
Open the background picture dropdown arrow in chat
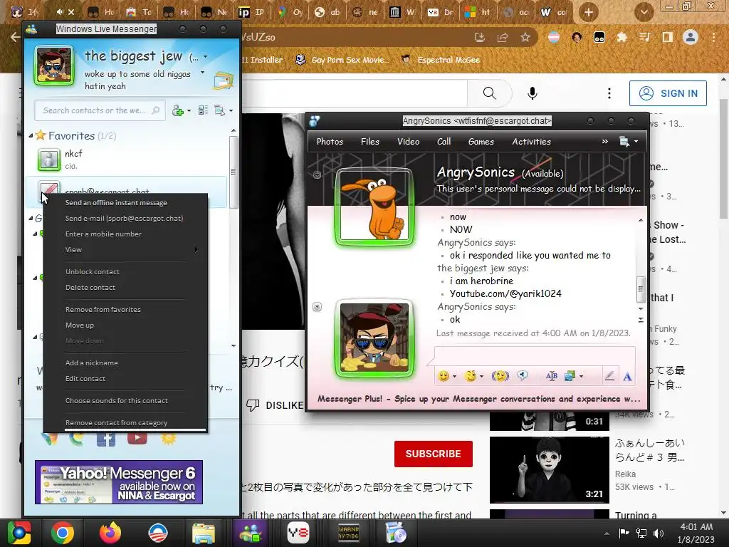[581, 376]
